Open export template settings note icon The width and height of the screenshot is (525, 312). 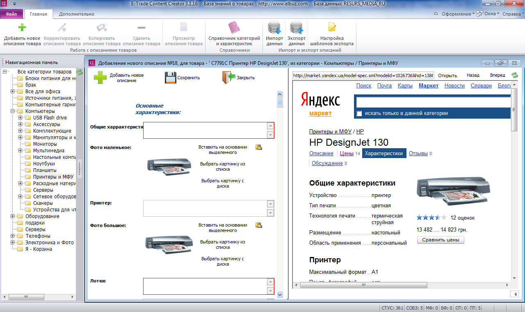click(x=332, y=28)
